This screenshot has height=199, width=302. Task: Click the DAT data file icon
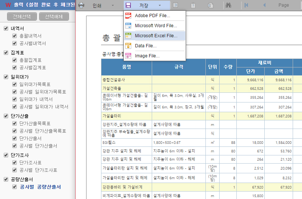[128, 46]
